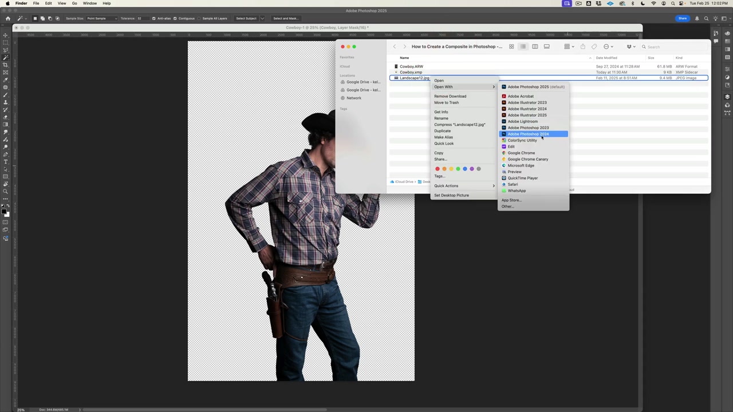Click the Finder back arrow
Image resolution: width=733 pixels, height=412 pixels.
(x=394, y=47)
